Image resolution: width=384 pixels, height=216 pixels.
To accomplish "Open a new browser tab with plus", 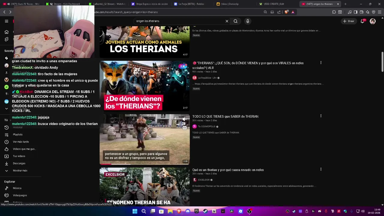I will (345, 4).
